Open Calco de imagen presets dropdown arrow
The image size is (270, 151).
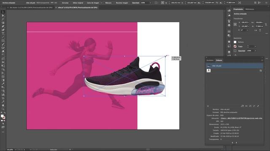pyautogui.click(x=101, y=3)
